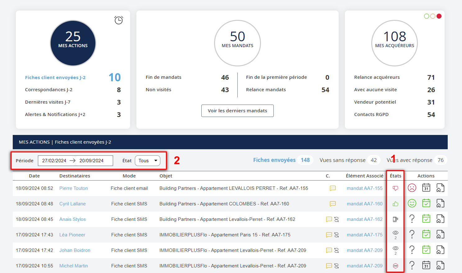Viewport: 462px width, 273px height.
Task: Click the red sad face in Pierre Touton row
Action: click(412, 188)
